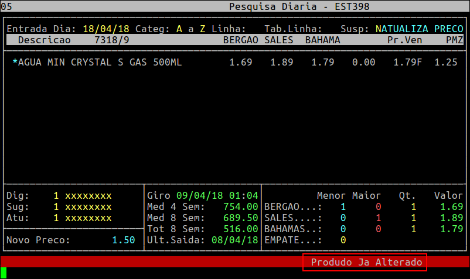Click the Tot 8 Sem value 516.00
The height and width of the screenshot is (279, 470).
(240, 229)
